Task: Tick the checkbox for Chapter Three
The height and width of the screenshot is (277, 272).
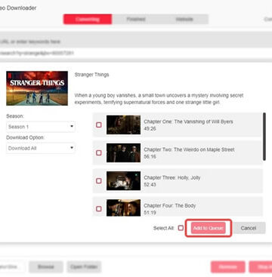Action: (99, 181)
